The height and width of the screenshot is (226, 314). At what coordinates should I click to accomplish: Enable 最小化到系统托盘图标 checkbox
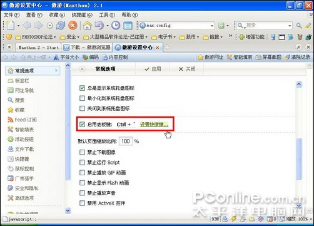82,98
